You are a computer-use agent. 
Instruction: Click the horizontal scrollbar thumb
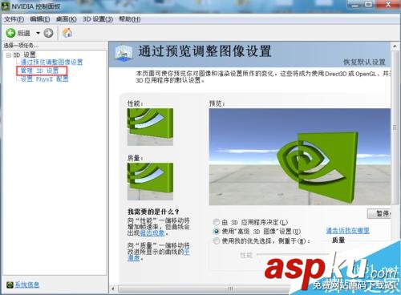204,289
